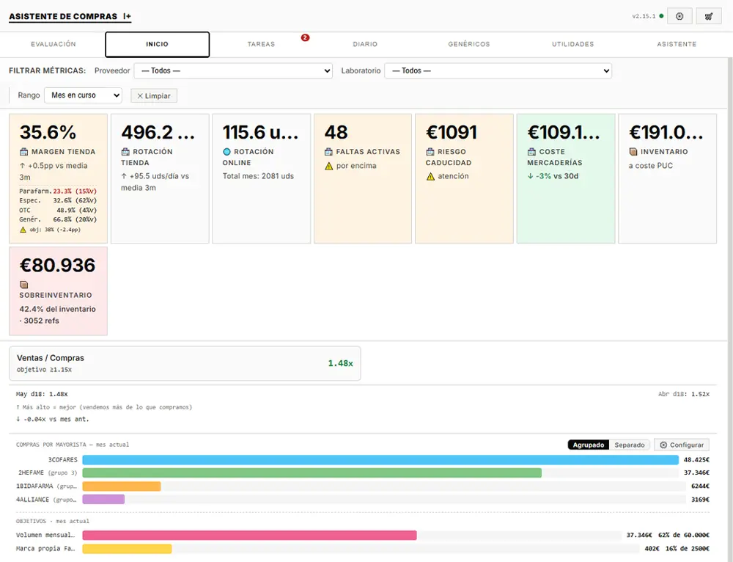This screenshot has width=733, height=562.
Task: Click the orange 1BIDAFARMA purchases bar
Action: pos(122,486)
